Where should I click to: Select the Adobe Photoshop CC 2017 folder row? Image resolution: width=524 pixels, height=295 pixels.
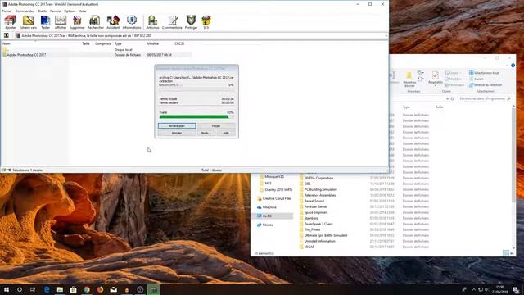coord(97,55)
